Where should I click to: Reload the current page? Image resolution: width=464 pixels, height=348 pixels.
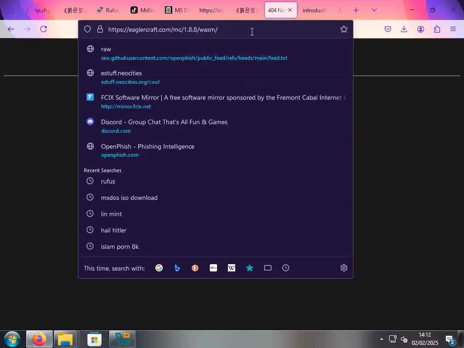43,29
